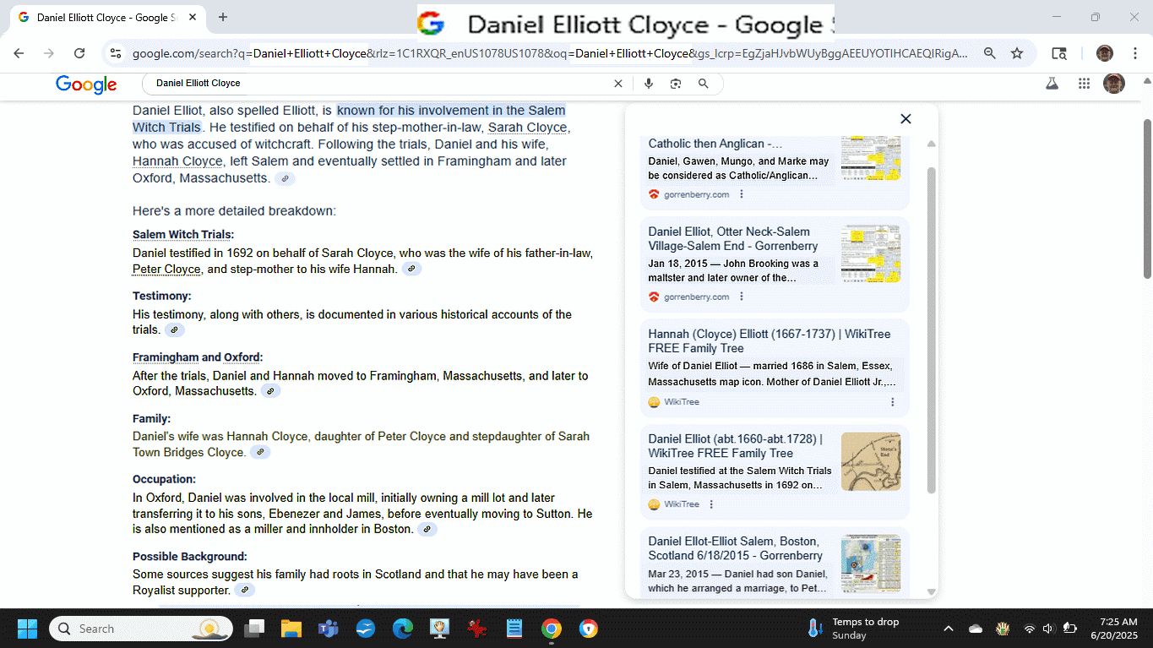Image resolution: width=1153 pixels, height=648 pixels.
Task: Open the Google apps grid
Action: [x=1084, y=84]
